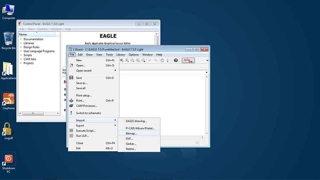Click the Control Panel tree horizontal scrollbar
Image resolution: width=320 pixels, height=180 pixels.
(x=39, y=113)
